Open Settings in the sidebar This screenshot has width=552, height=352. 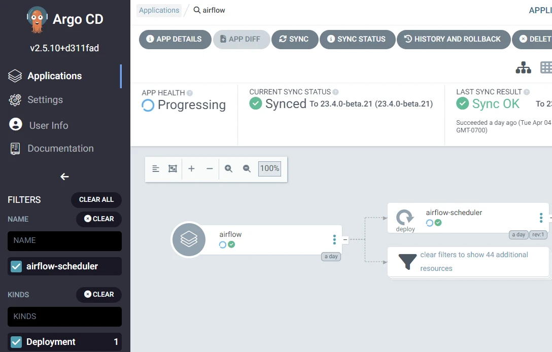point(45,100)
